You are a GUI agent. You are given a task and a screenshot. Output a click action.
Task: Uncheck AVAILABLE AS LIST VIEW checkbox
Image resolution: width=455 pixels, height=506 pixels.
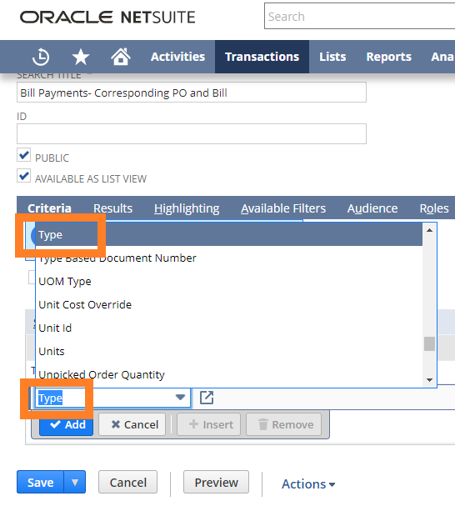pyautogui.click(x=23, y=176)
